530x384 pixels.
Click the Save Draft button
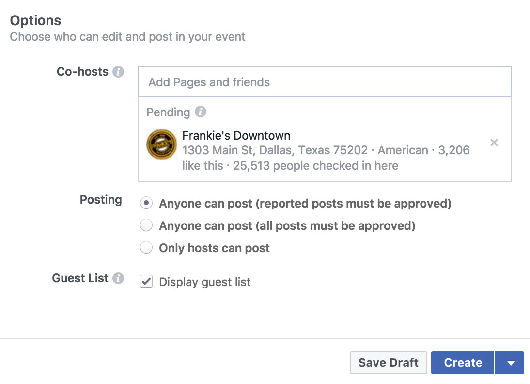tap(389, 363)
